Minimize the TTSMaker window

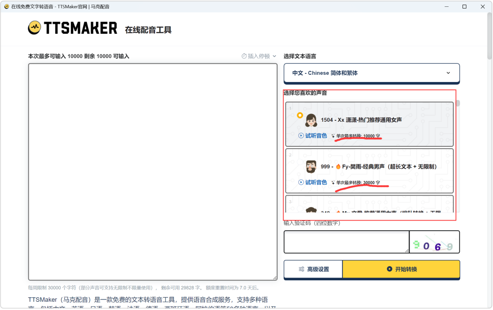pos(446,6)
